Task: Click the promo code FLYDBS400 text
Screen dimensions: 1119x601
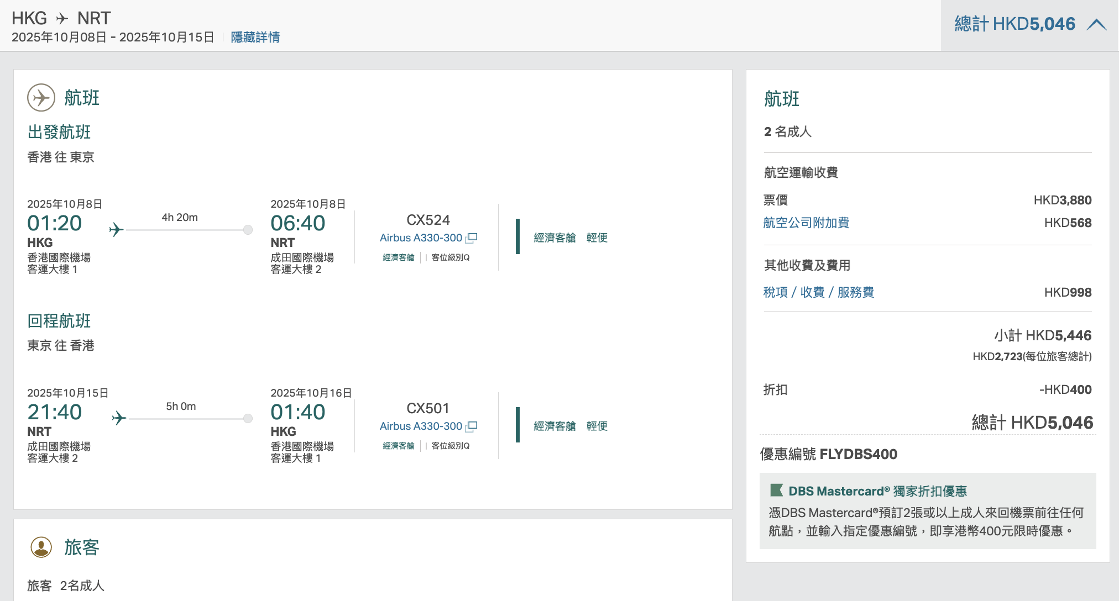Action: (859, 454)
